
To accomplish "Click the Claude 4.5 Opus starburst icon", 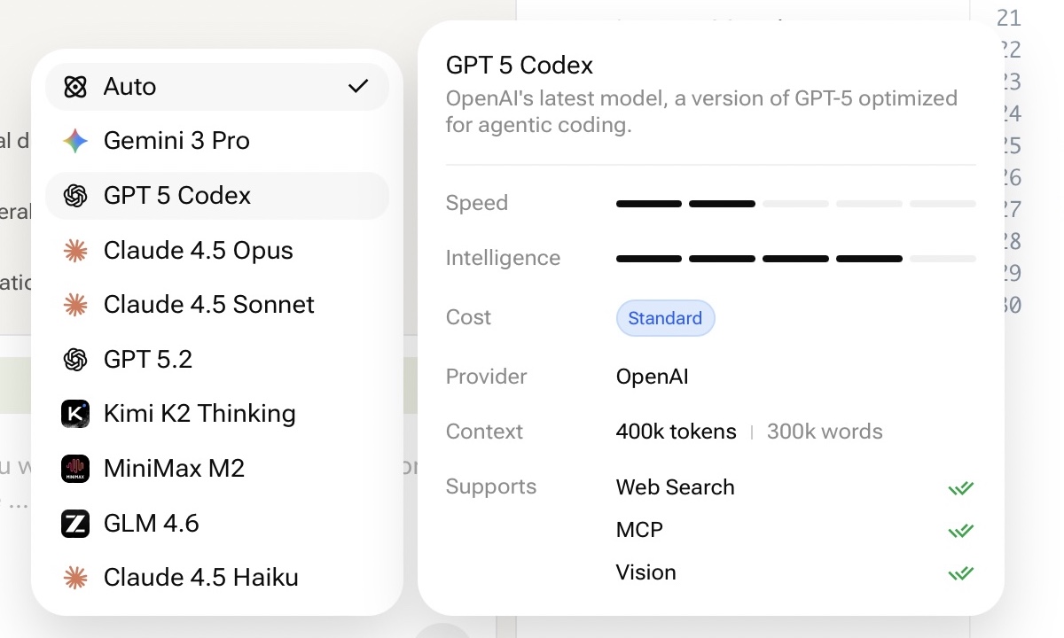I will (x=75, y=251).
